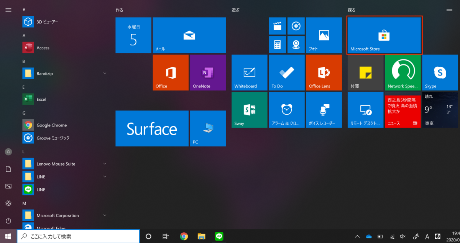Screen dimensions: 460x243
Task: Launch the purple OneNote tile
Action: click(208, 72)
